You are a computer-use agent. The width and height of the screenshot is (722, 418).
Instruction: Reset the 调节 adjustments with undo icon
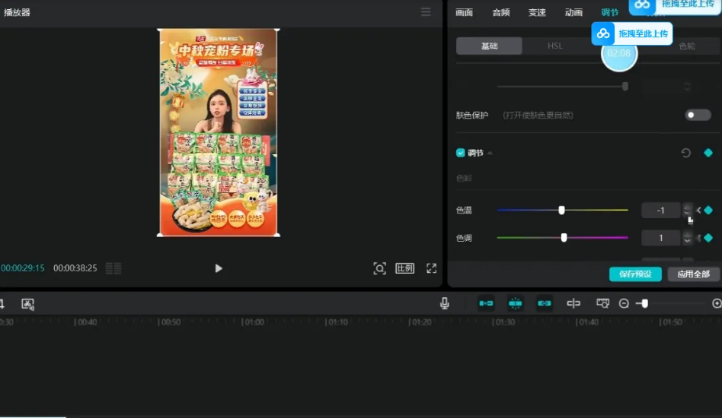click(x=685, y=153)
